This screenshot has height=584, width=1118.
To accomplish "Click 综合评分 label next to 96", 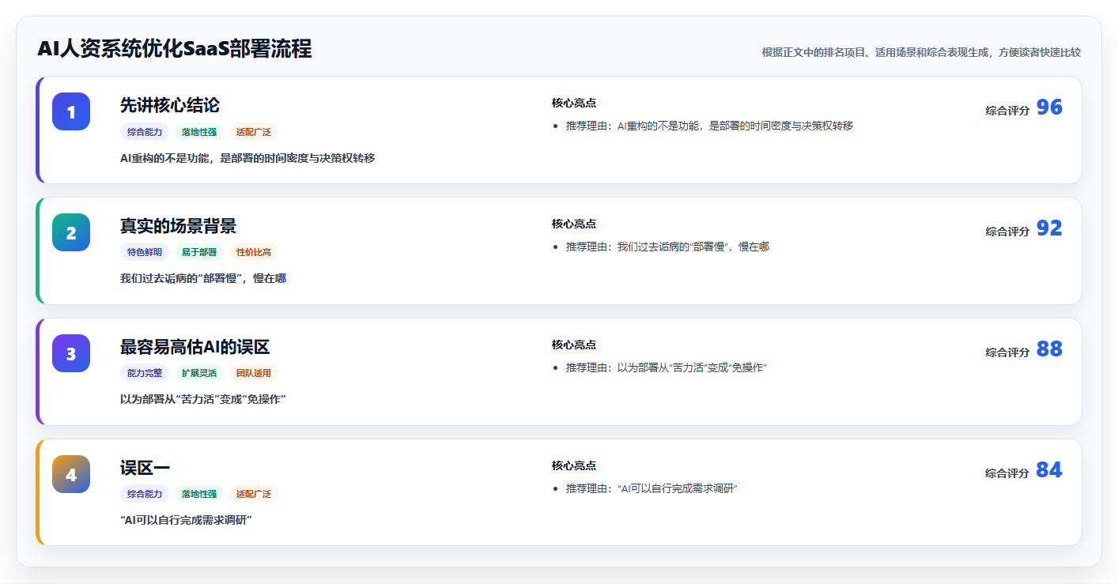I will (x=1007, y=111).
